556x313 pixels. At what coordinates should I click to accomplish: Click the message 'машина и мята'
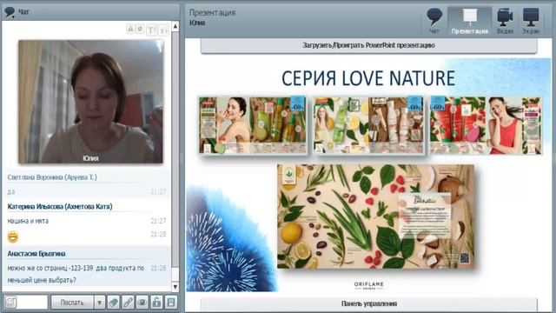(x=28, y=221)
